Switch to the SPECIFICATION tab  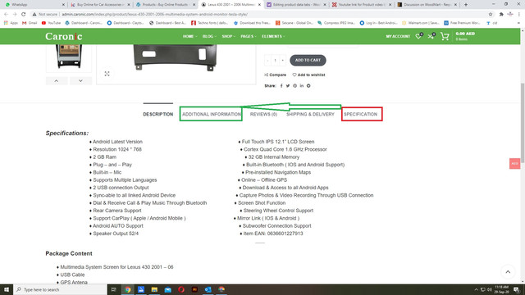(x=361, y=115)
